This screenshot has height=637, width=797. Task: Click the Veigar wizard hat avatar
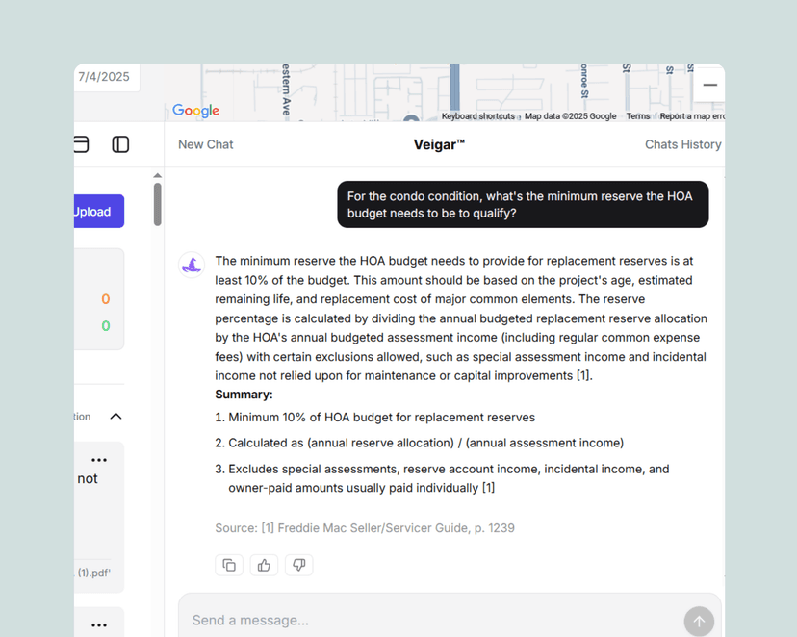[x=192, y=265]
